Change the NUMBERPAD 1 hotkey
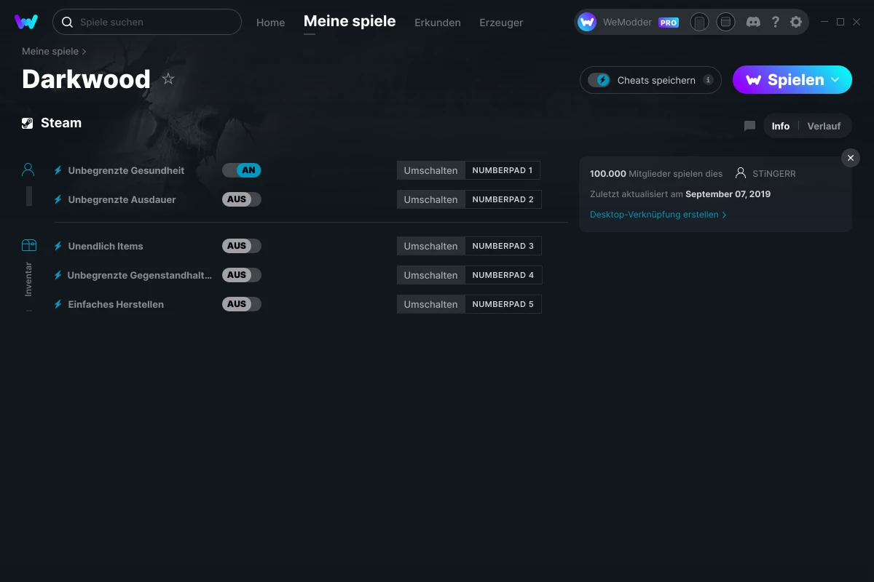This screenshot has height=582, width=874. (x=503, y=170)
